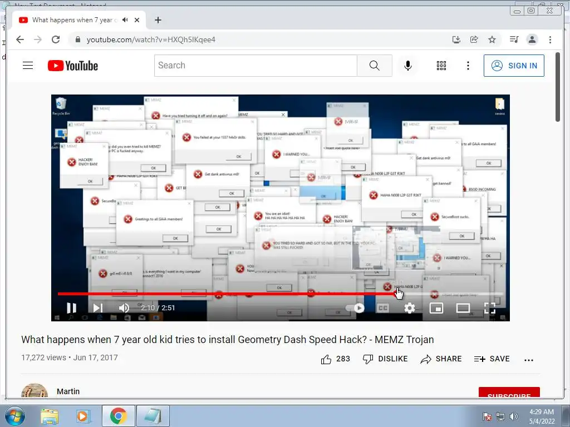Go back using the browser back arrow
This screenshot has width=570, height=427.
pos(20,39)
